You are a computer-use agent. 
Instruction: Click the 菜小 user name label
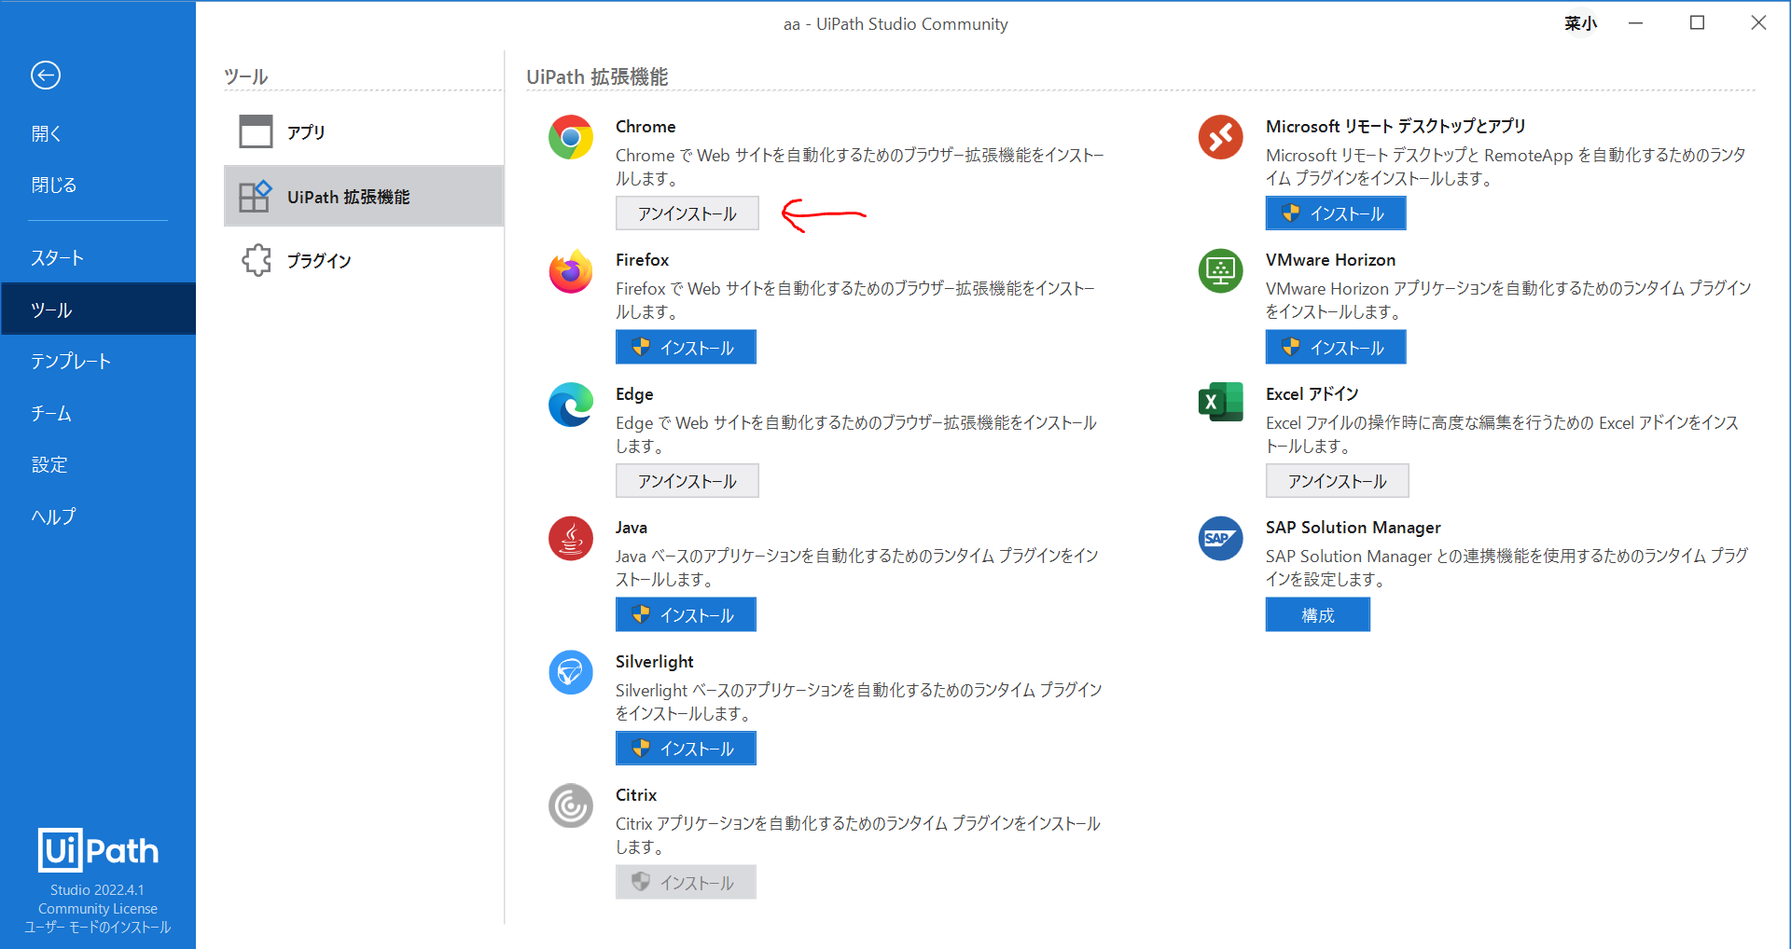(x=1580, y=23)
